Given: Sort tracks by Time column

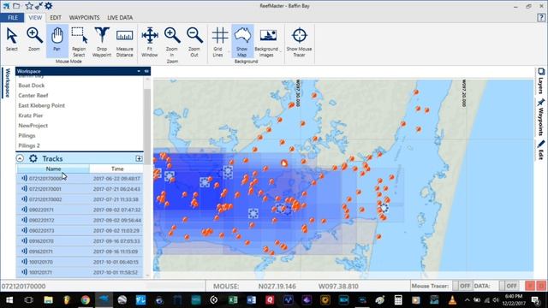Looking at the screenshot, I should (x=117, y=169).
